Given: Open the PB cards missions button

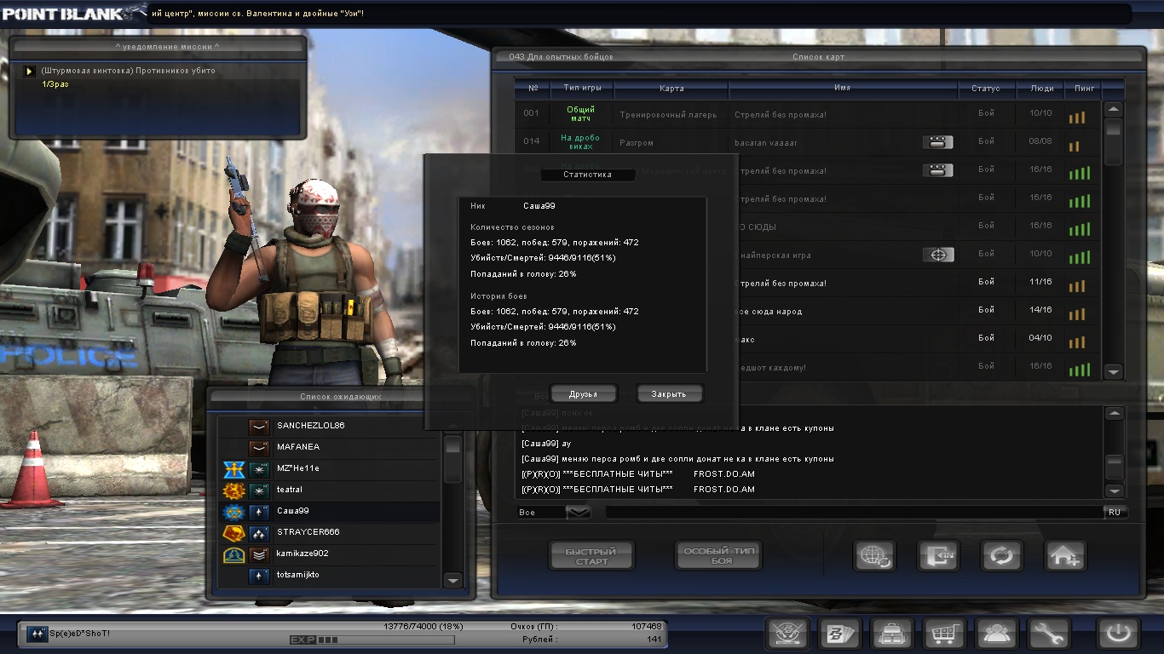Looking at the screenshot, I should (840, 634).
